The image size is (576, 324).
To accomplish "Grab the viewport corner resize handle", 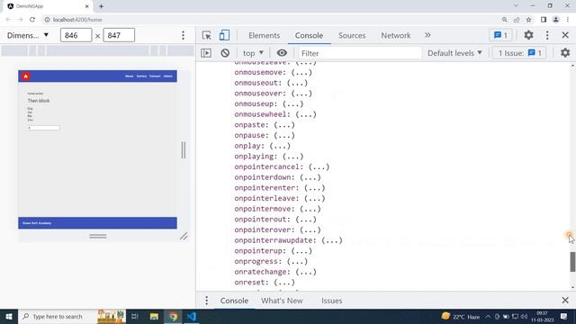I will 184,236.
